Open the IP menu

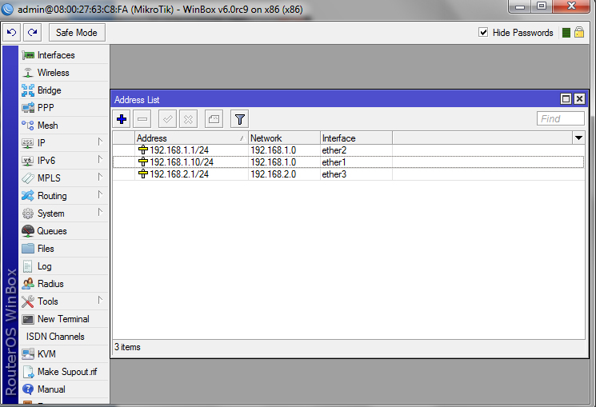point(63,143)
